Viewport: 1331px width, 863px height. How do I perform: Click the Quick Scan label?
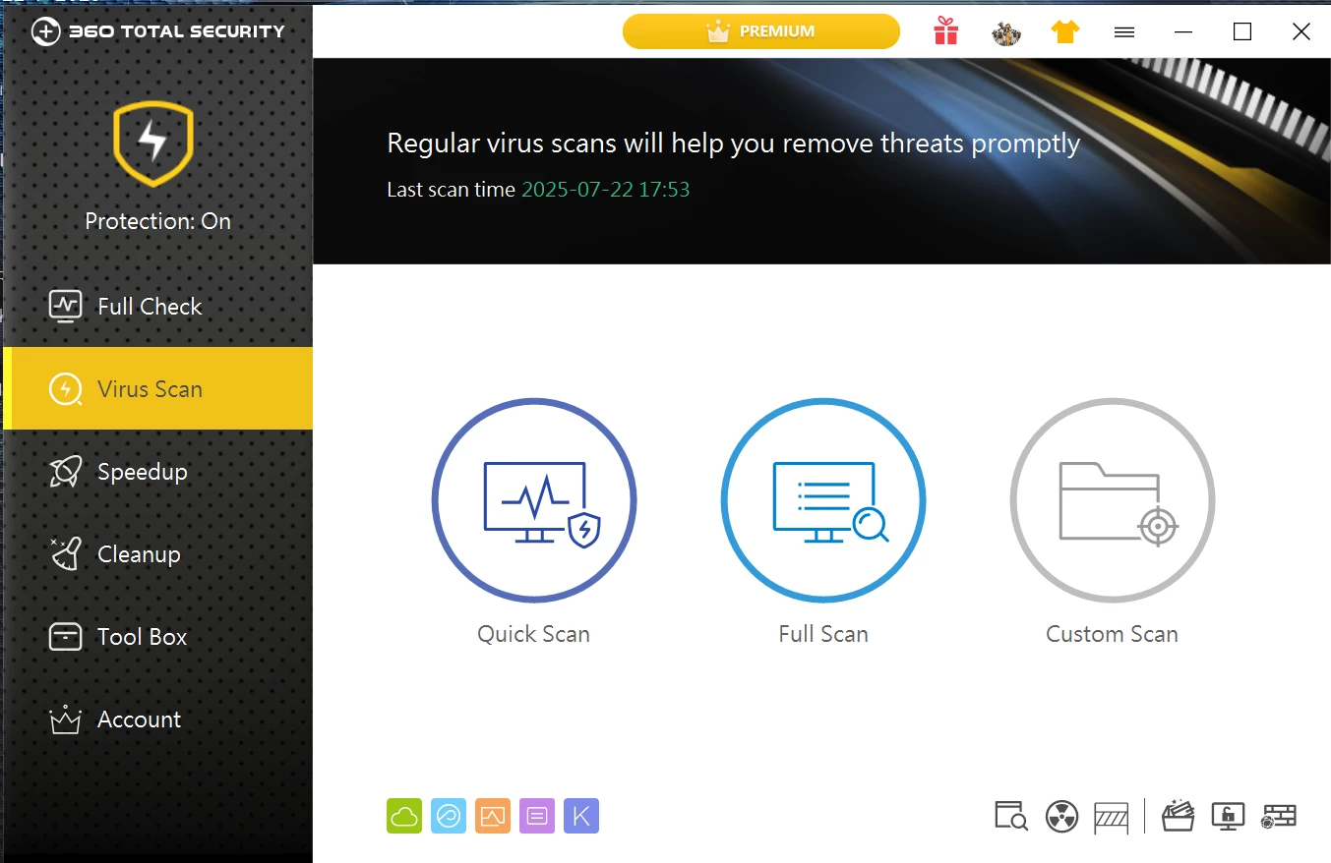(534, 634)
